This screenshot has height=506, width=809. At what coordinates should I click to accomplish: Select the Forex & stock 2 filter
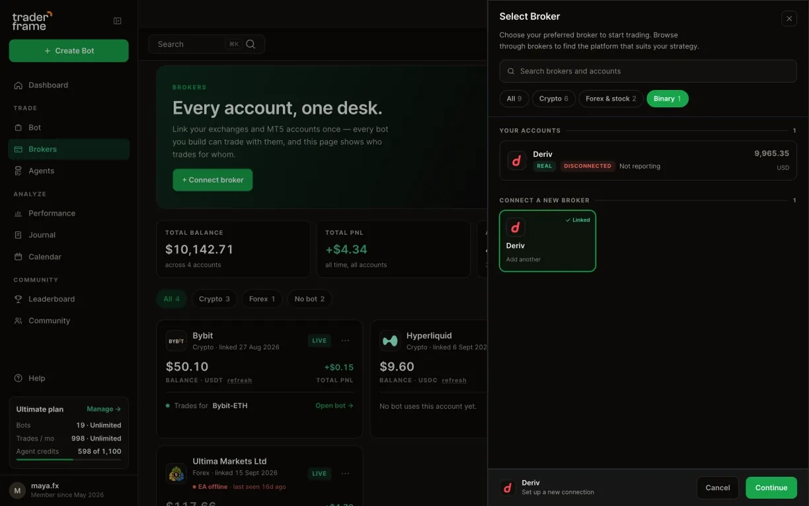pos(611,99)
